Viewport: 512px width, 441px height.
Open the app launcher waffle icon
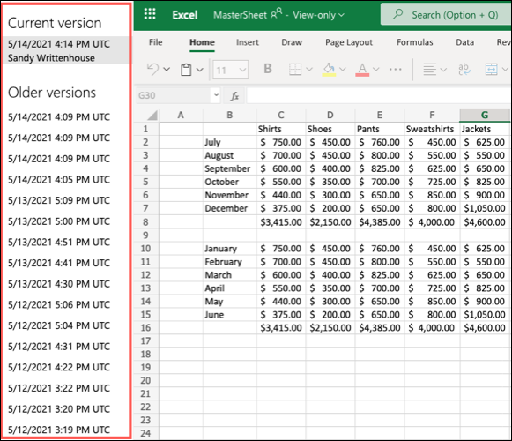point(150,14)
